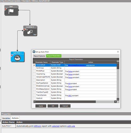Switch to the Report Options tab
Screen dimensions: 131x133
coord(39,56)
